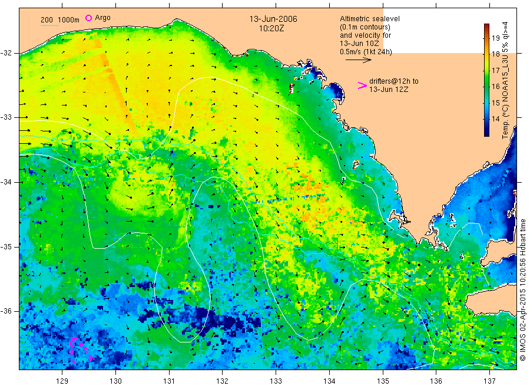The height and width of the screenshot is (389, 530).
Task: Click colorbar tick label '16'
Action: pos(495,86)
